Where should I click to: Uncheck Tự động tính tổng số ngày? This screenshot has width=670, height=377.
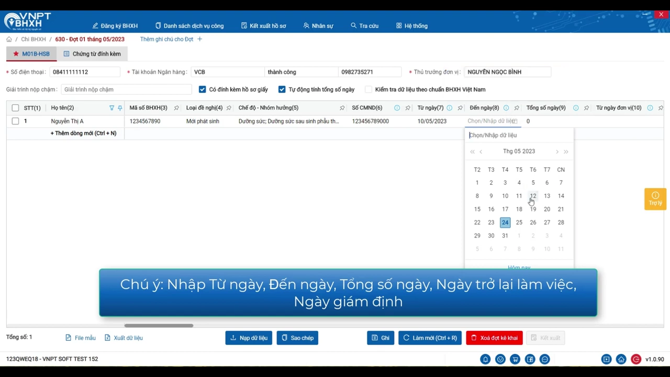tap(282, 90)
